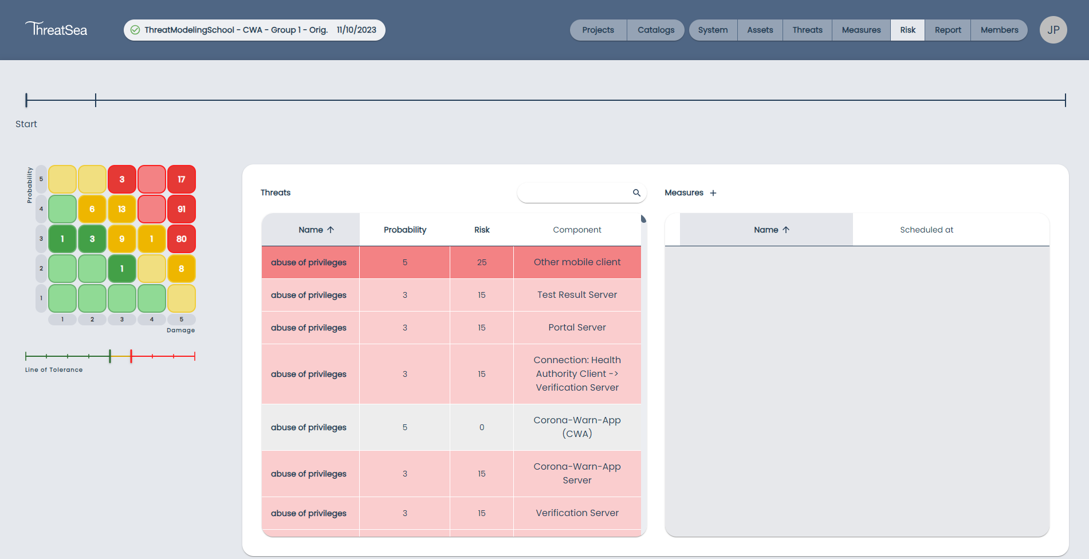The image size is (1089, 559).
Task: Click inside the Threats search field
Action: pyautogui.click(x=573, y=193)
